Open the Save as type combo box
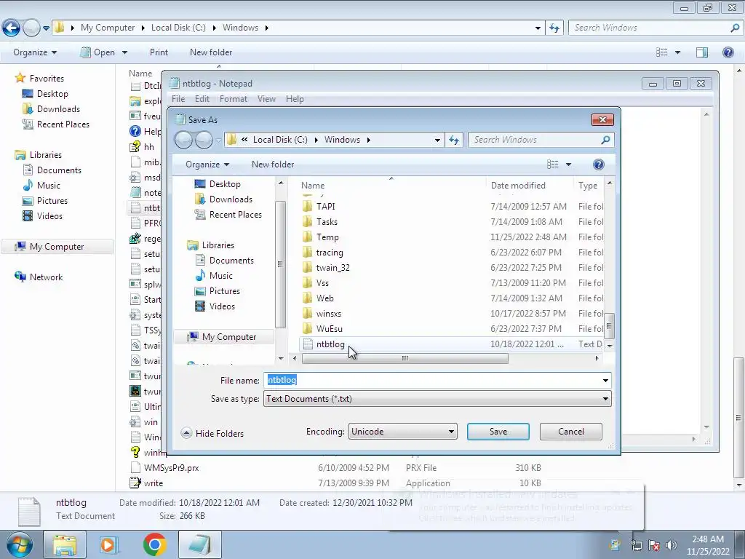745x559 pixels. tap(437, 399)
